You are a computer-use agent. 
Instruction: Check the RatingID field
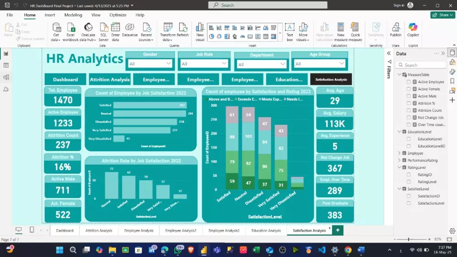pyautogui.click(x=409, y=175)
